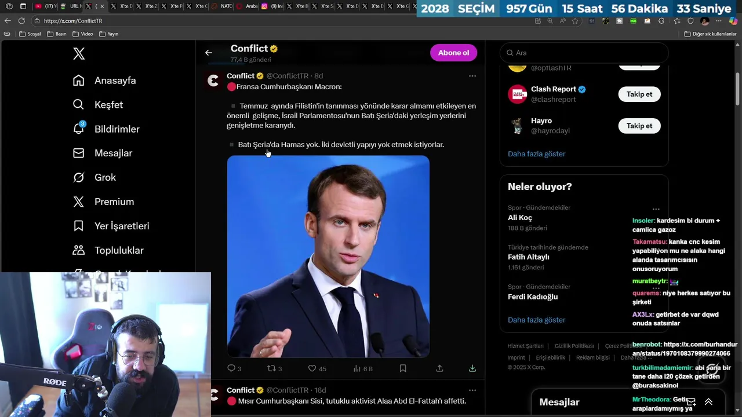Screen dimensions: 742x417
Task: Close the active X tab
Action: [103, 6]
